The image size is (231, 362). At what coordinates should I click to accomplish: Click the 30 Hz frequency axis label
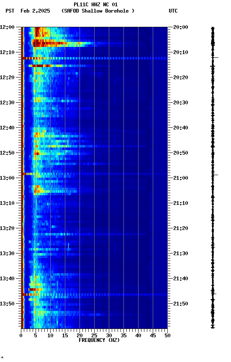click(x=109, y=336)
